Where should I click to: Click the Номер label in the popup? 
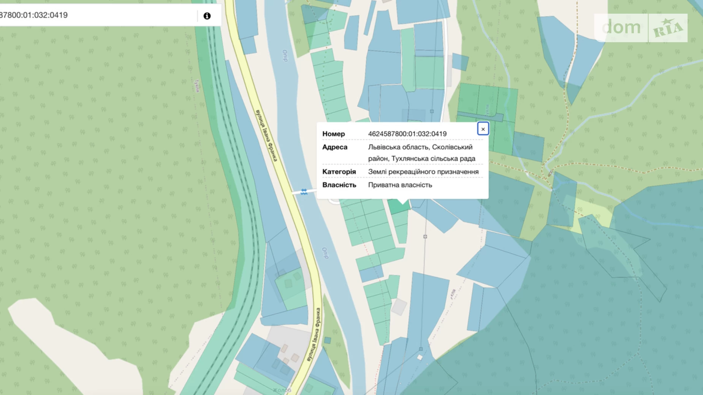(x=333, y=134)
